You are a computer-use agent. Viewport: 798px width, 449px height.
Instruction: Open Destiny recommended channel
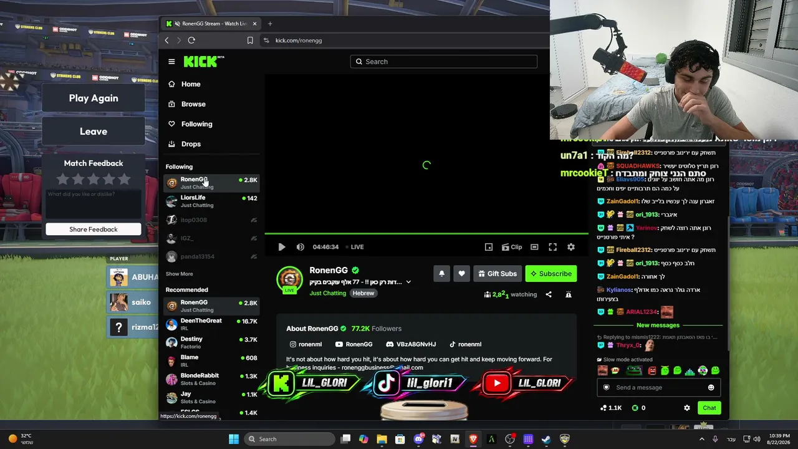[x=211, y=342]
